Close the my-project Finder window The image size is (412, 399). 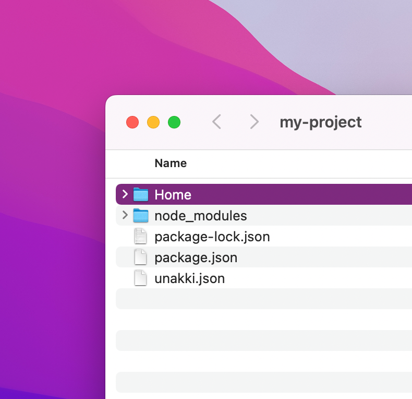(x=132, y=122)
